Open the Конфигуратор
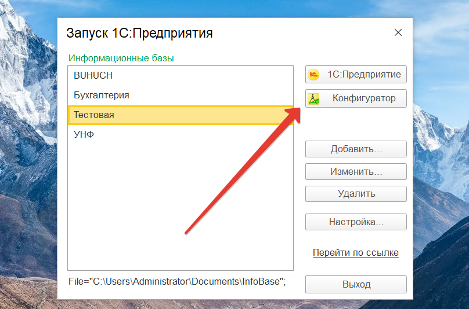 click(x=356, y=98)
